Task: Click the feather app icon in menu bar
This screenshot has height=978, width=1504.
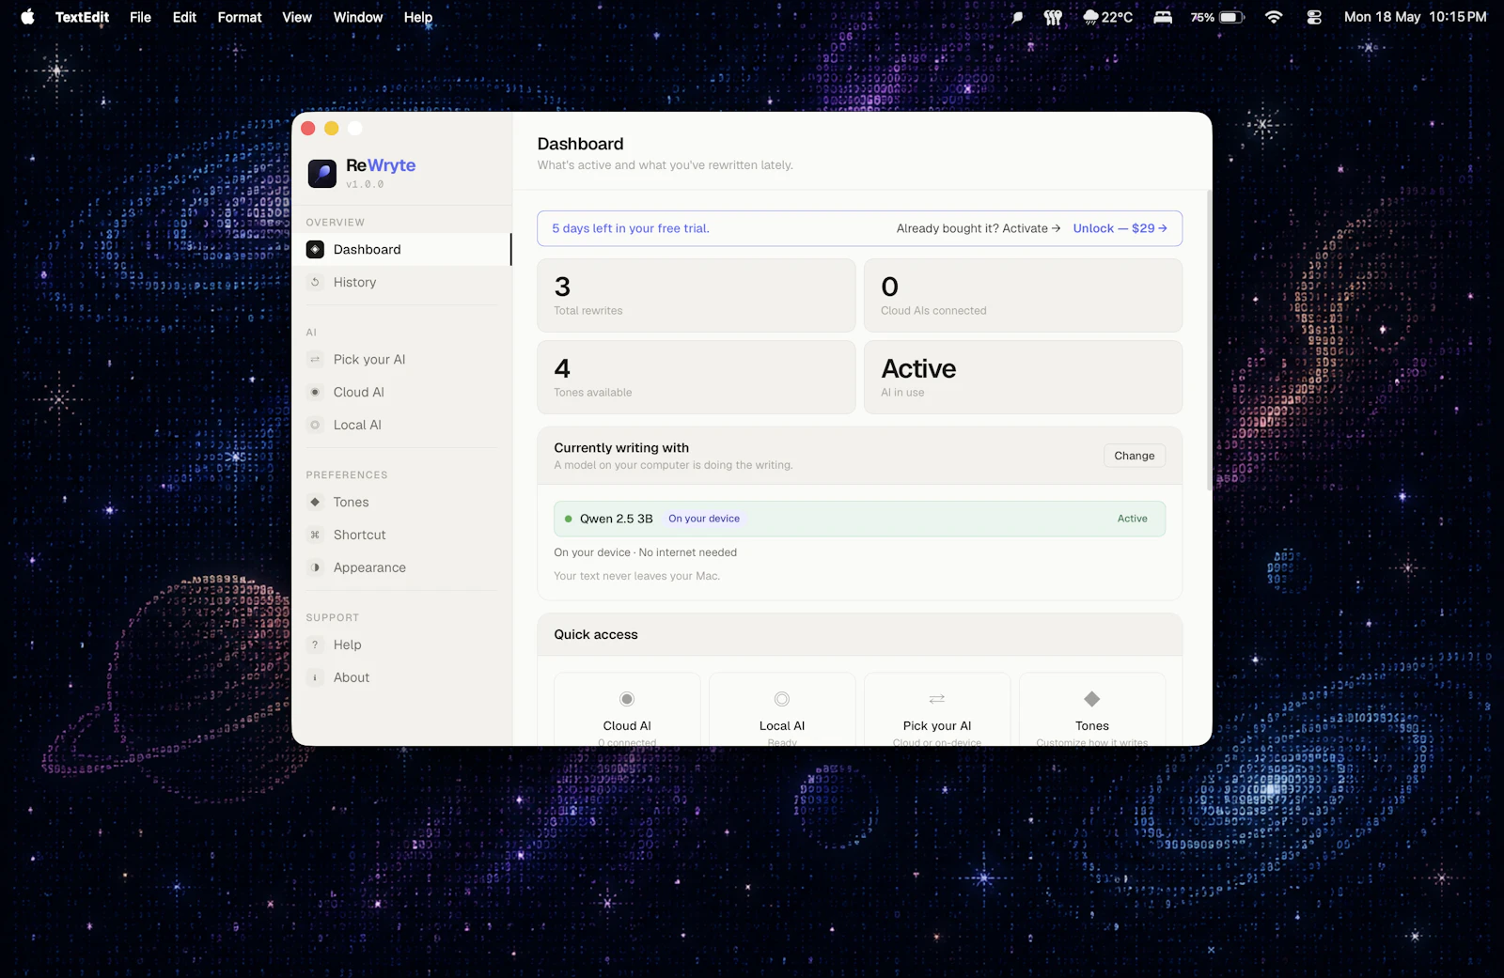Action: coord(1017,17)
